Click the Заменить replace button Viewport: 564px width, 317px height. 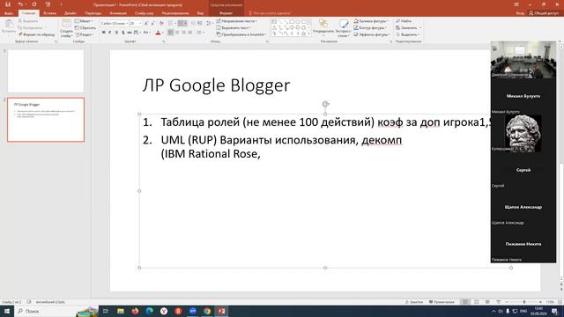point(408,27)
